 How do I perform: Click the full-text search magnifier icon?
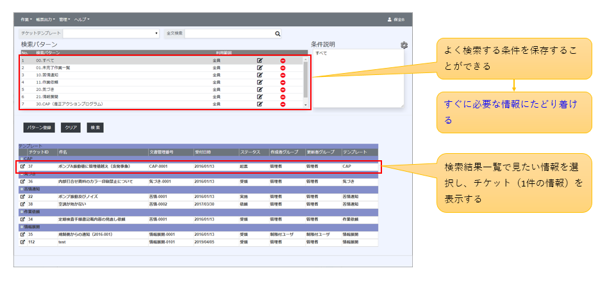tap(278, 33)
